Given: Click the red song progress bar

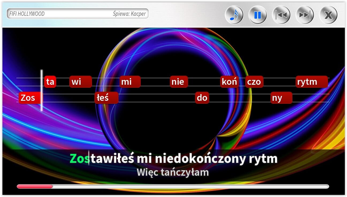Looking at the screenshot, I should (x=35, y=186).
